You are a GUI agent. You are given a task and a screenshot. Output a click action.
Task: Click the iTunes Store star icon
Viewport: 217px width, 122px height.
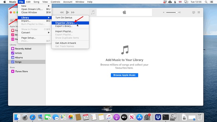coord(13,72)
